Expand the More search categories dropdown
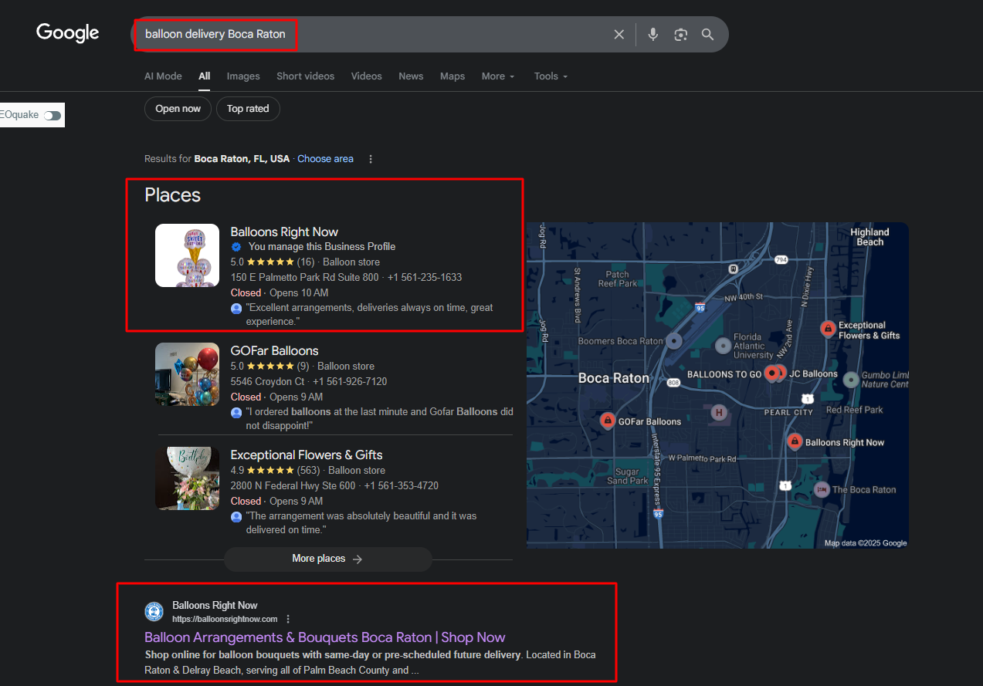Image resolution: width=983 pixels, height=686 pixels. pyautogui.click(x=498, y=76)
